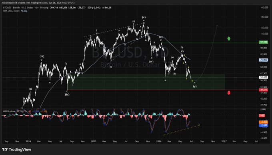The height and width of the screenshot is (155, 272).
Task: Click the green 97,939 price label
Action: pos(264,42)
